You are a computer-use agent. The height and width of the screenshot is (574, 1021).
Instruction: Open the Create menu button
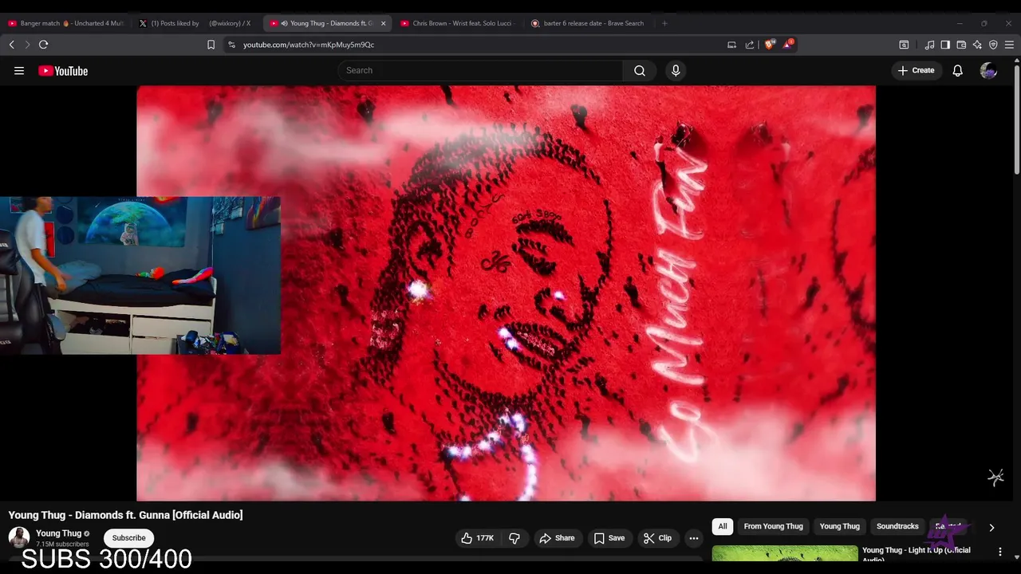click(x=917, y=70)
